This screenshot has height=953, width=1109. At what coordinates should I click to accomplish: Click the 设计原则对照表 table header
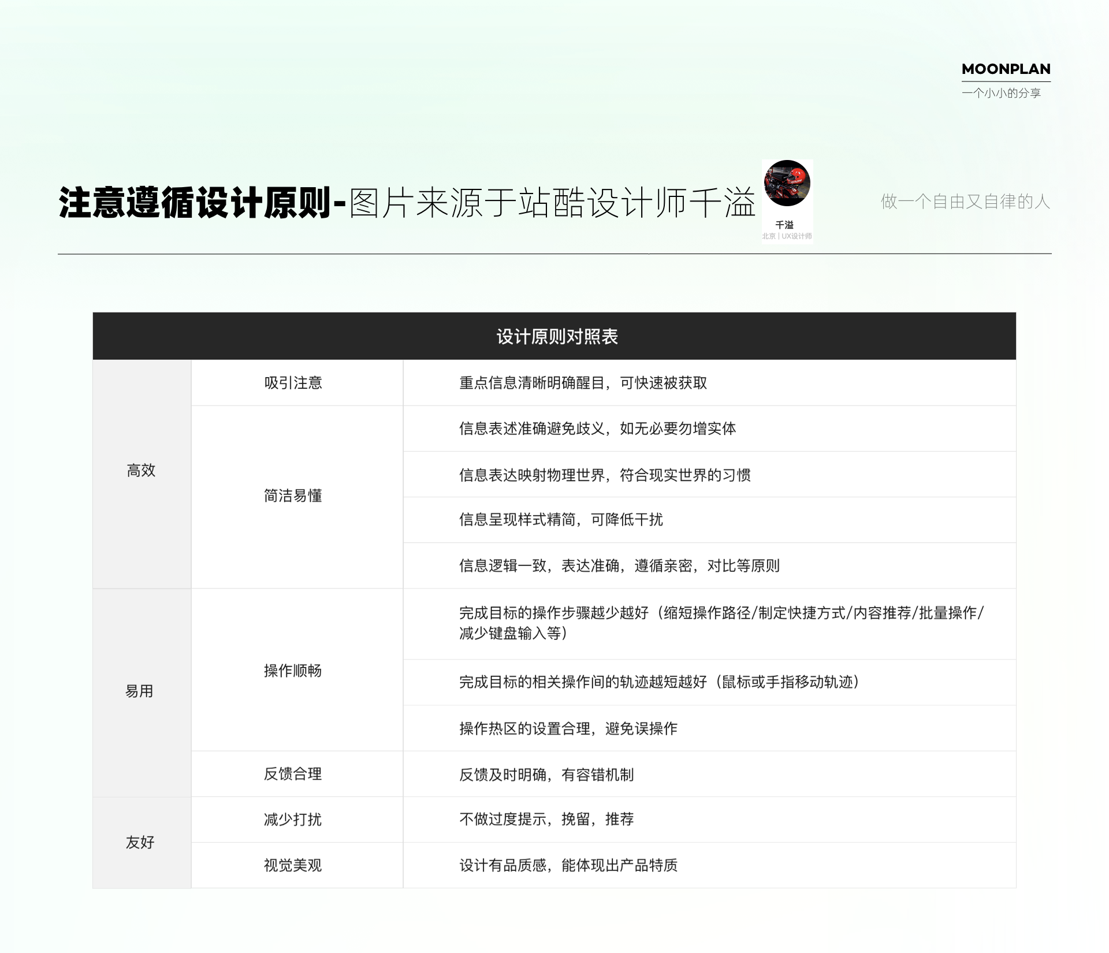557,337
